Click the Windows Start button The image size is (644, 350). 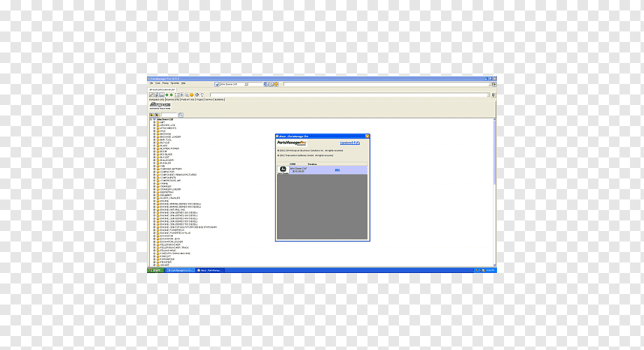(155, 270)
